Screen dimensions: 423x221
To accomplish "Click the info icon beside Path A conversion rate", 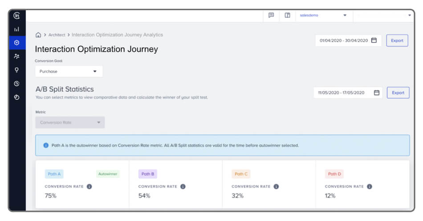I will tap(89, 187).
